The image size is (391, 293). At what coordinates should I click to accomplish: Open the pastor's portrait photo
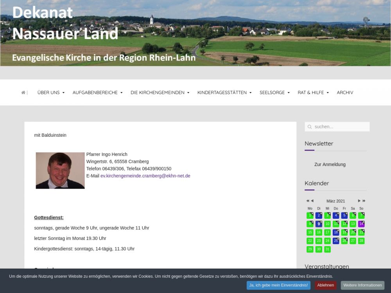60,171
